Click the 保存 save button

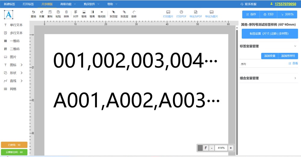(251, 14)
